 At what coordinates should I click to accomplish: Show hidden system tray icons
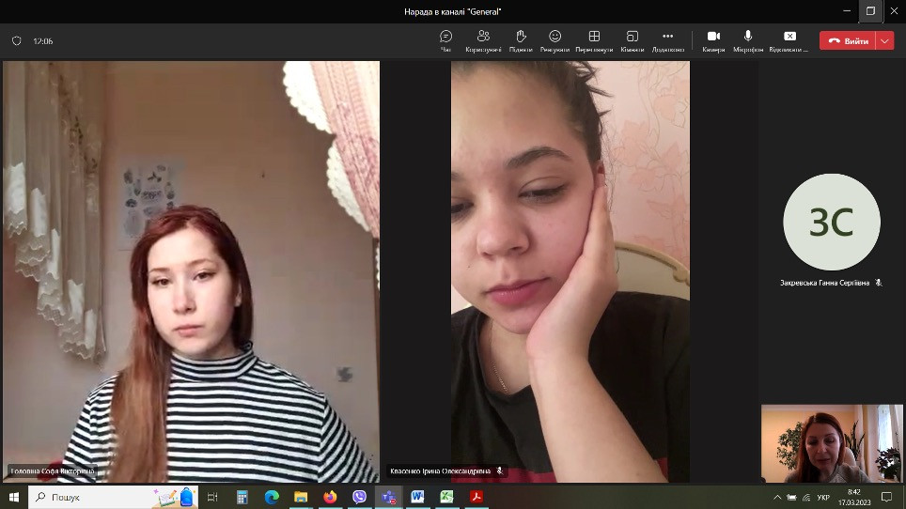click(777, 497)
